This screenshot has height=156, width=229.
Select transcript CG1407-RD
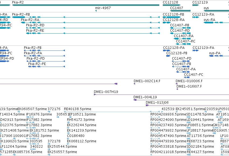tap(180, 33)
